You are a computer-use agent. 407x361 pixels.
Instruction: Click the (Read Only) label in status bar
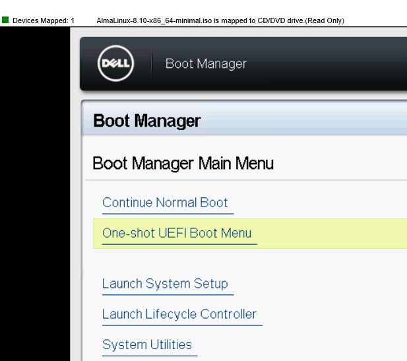(324, 21)
